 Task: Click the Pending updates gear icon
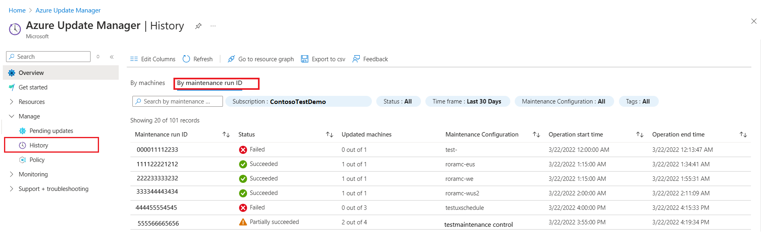pos(23,131)
